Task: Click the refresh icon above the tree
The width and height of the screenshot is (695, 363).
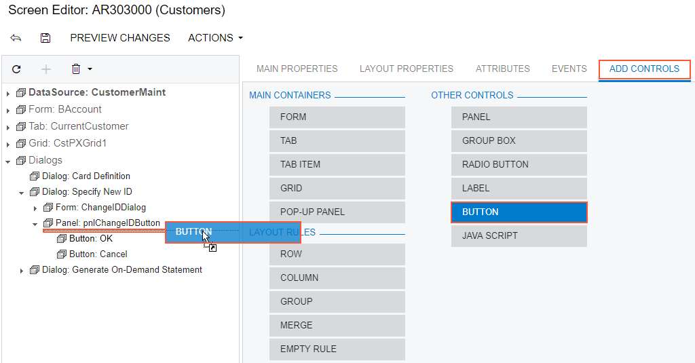Action: (17, 69)
